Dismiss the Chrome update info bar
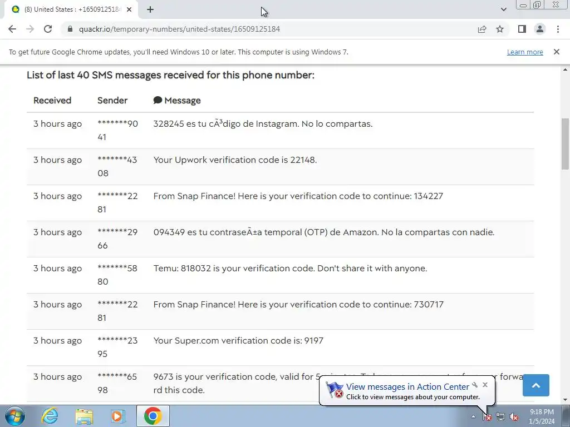570x427 pixels. pos(556,52)
